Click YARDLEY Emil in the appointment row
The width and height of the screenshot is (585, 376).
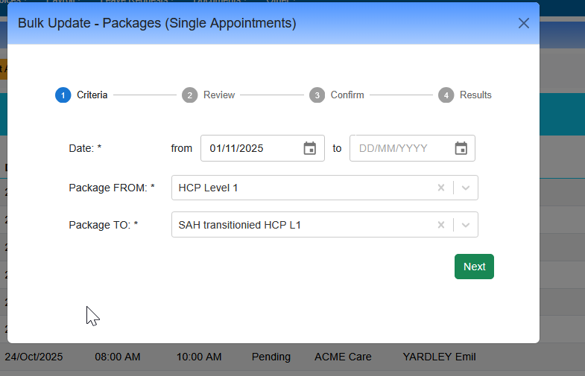438,357
